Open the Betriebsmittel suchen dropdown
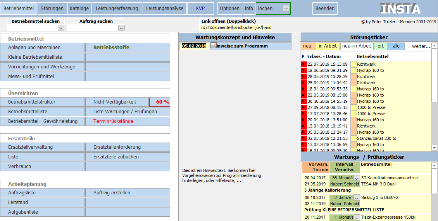Viewport: 438px width, 221px height. coord(60,28)
